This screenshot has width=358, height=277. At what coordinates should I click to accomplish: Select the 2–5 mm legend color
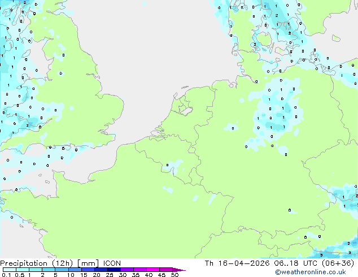coord(49,270)
